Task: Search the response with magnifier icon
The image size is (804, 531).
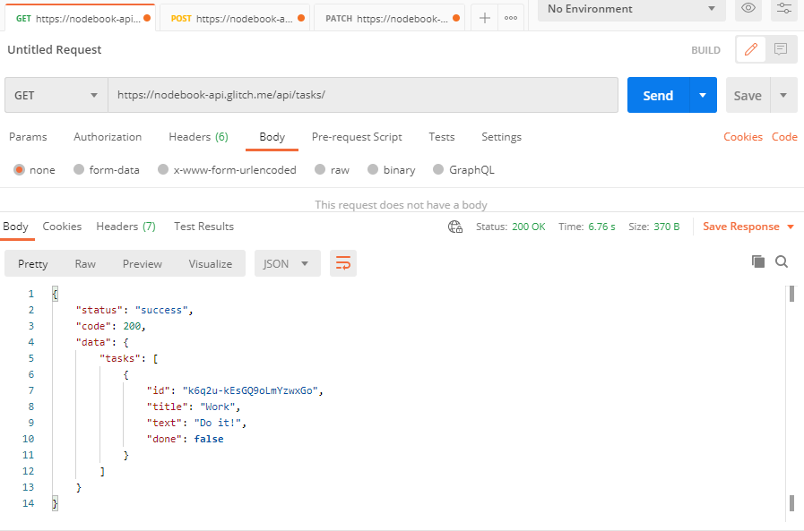Action: pyautogui.click(x=782, y=261)
